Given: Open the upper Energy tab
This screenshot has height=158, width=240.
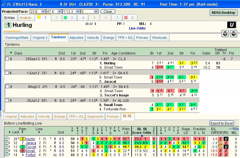Looking at the screenshot, I should pos(109,38).
